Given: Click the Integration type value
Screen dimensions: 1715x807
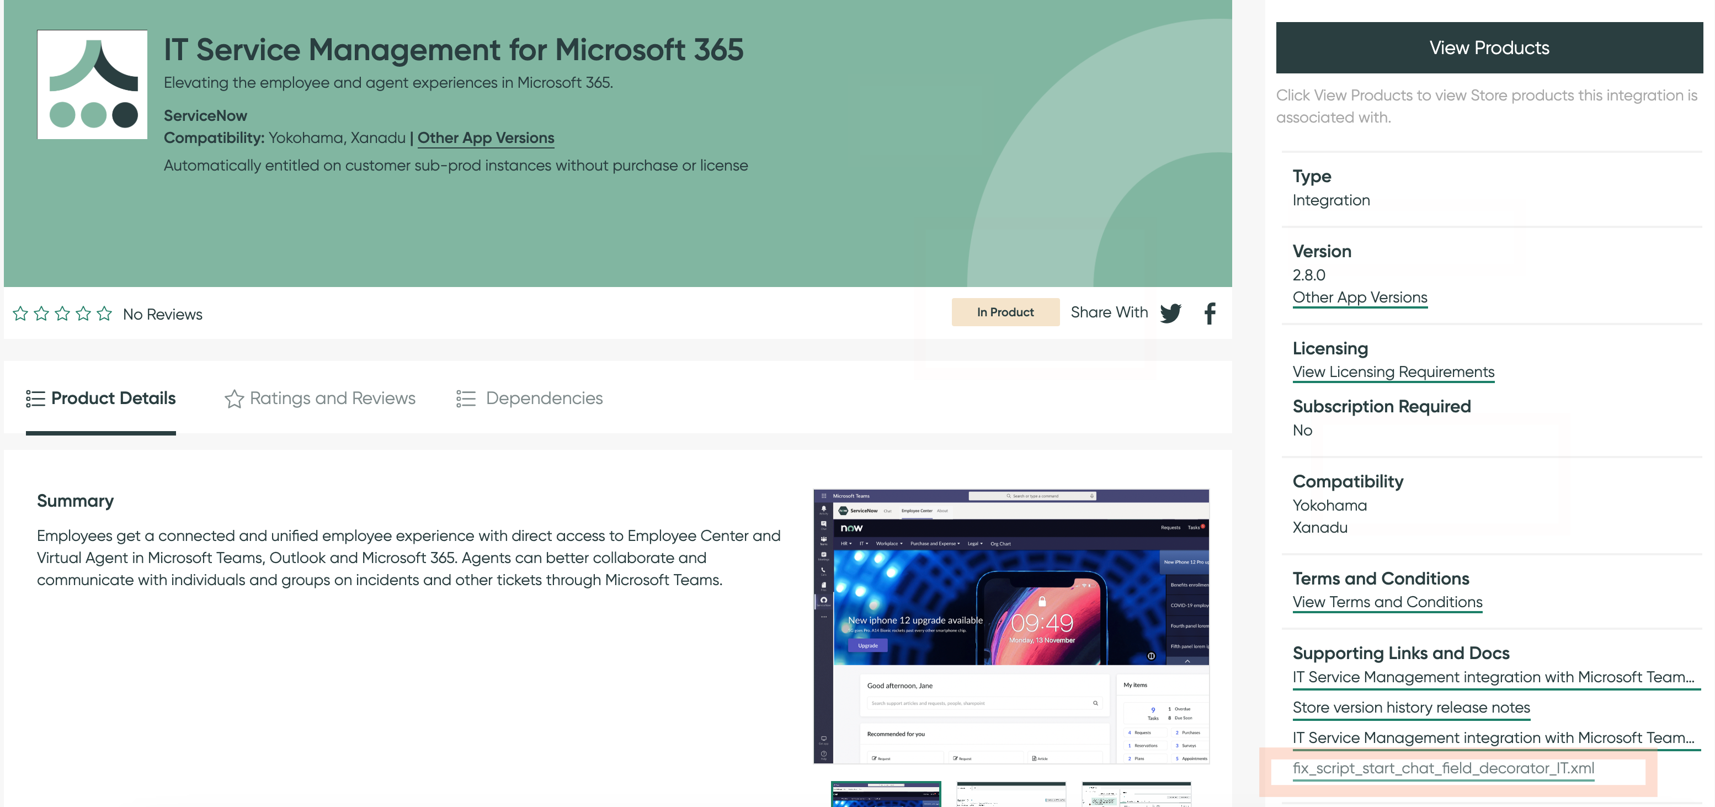Looking at the screenshot, I should click(1331, 200).
